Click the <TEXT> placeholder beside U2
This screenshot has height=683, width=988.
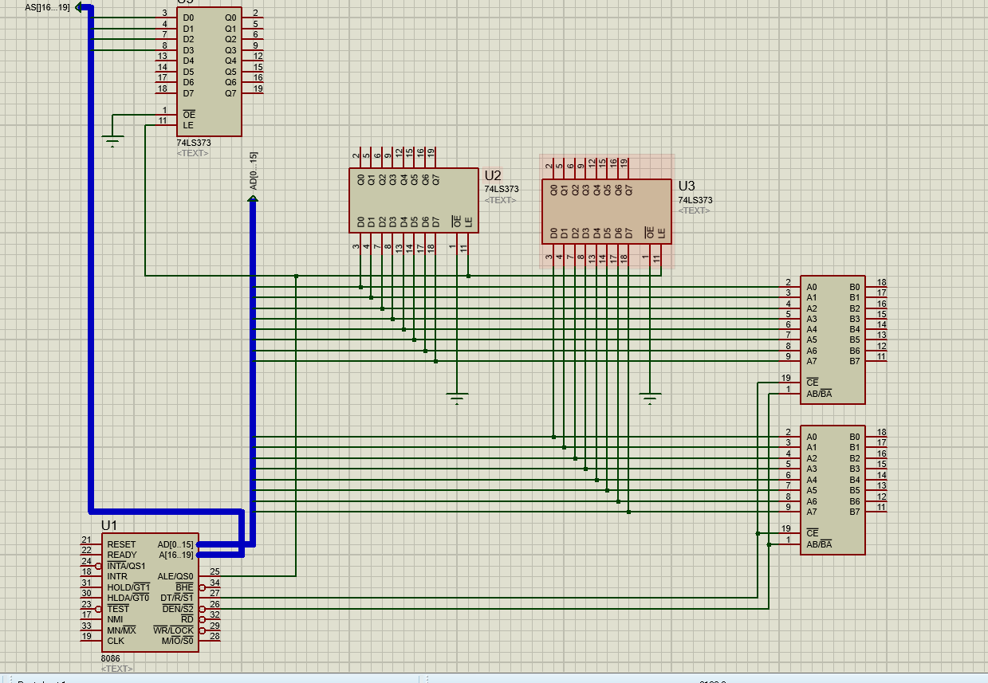point(500,200)
